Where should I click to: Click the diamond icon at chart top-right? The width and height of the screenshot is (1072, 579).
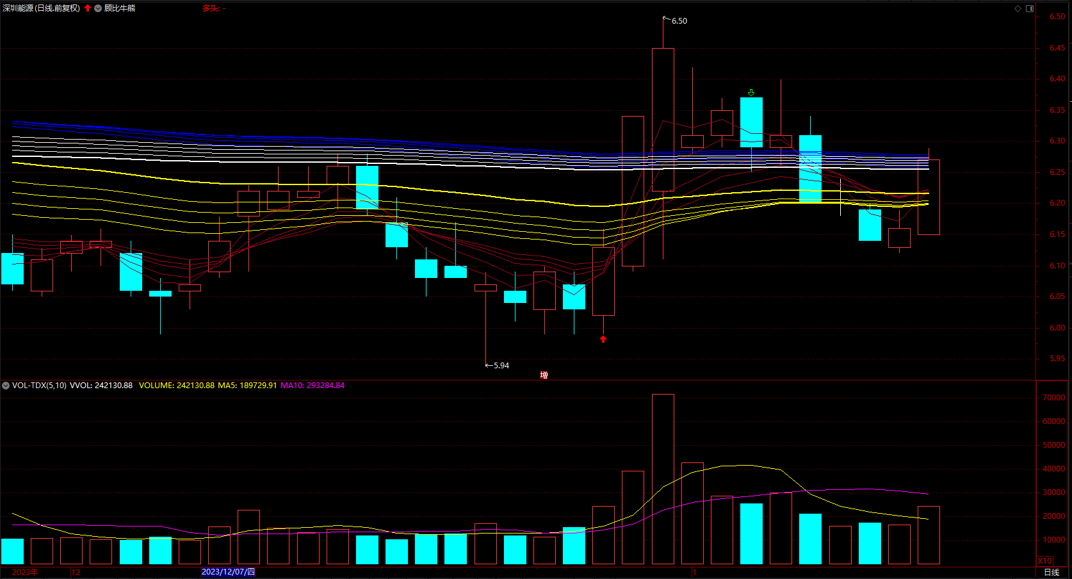tap(1018, 8)
